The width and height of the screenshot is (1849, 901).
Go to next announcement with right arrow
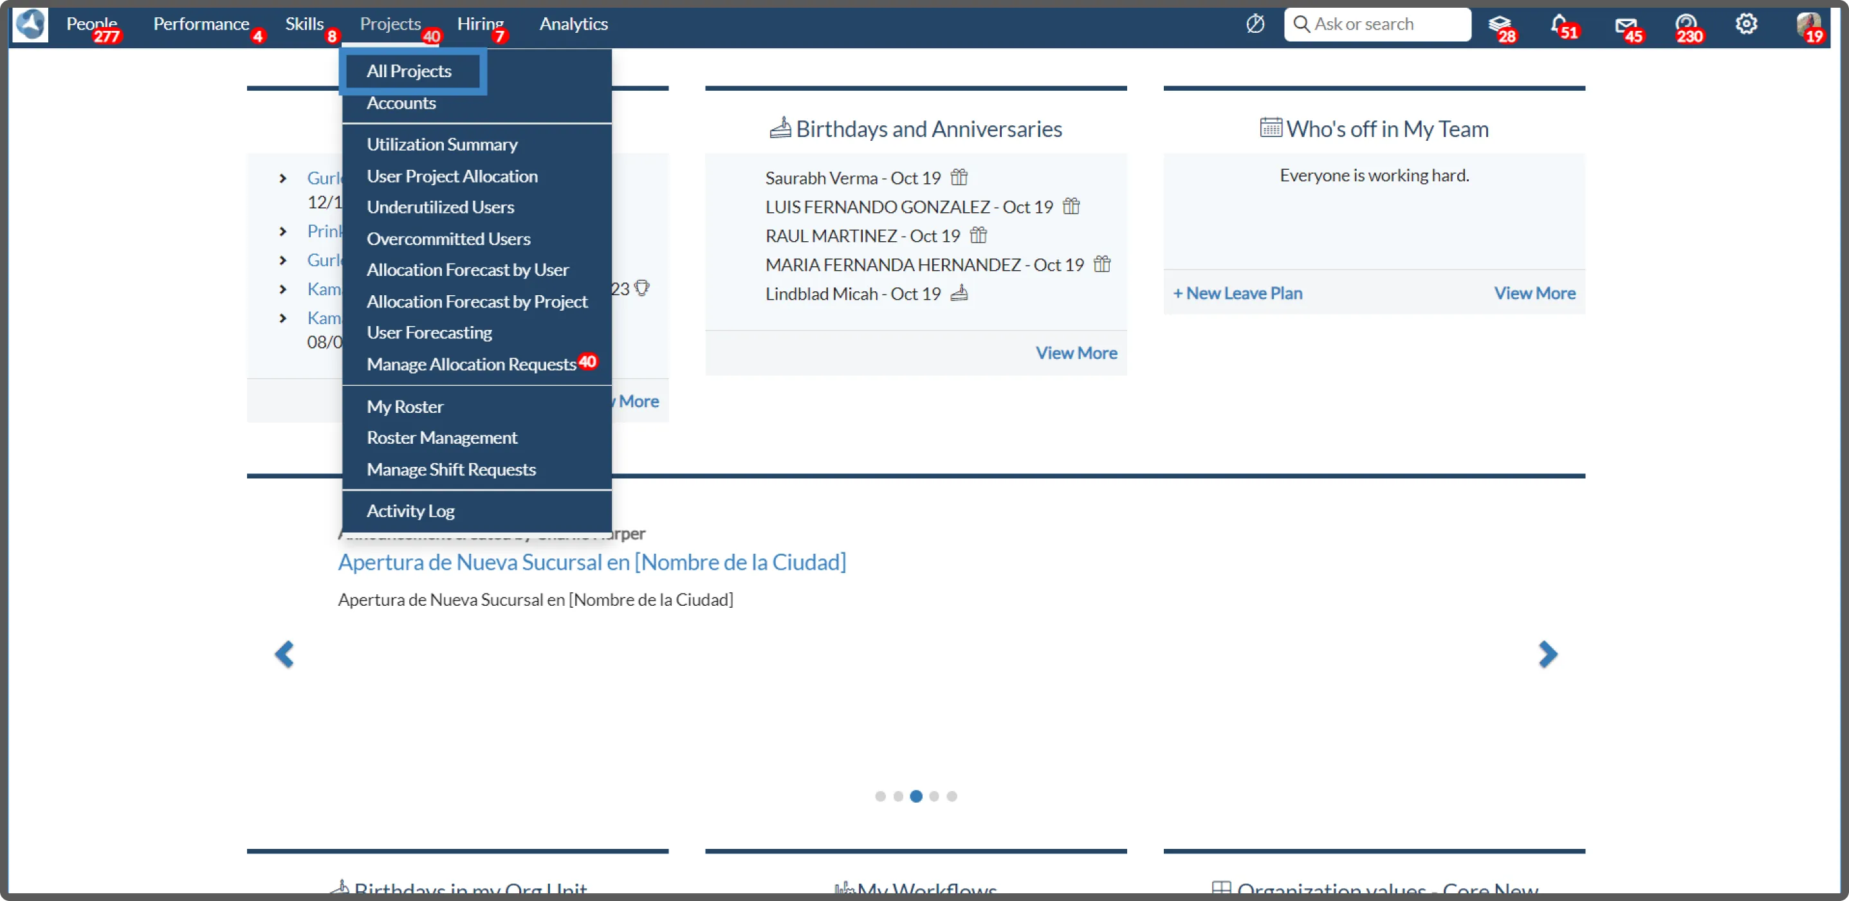point(1547,654)
